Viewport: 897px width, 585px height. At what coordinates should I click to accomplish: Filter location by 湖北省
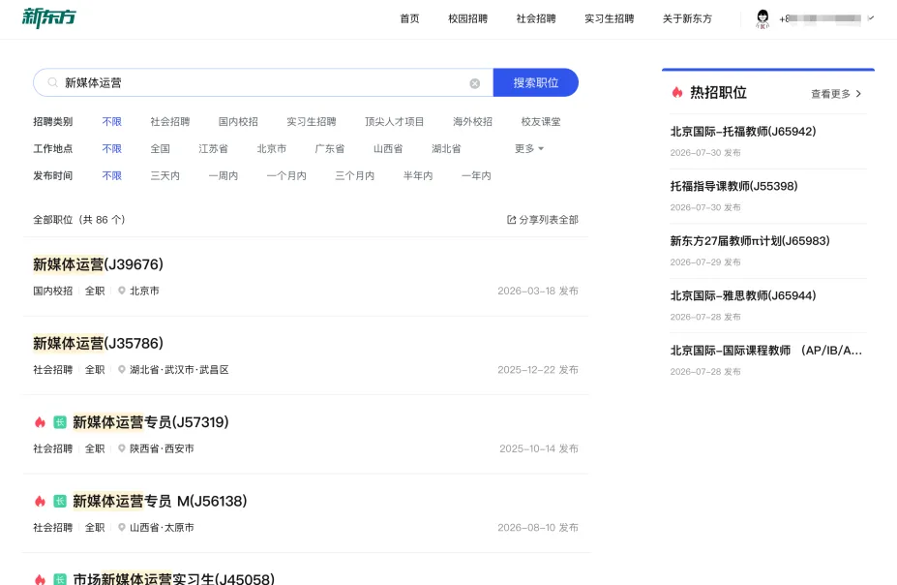pos(446,149)
